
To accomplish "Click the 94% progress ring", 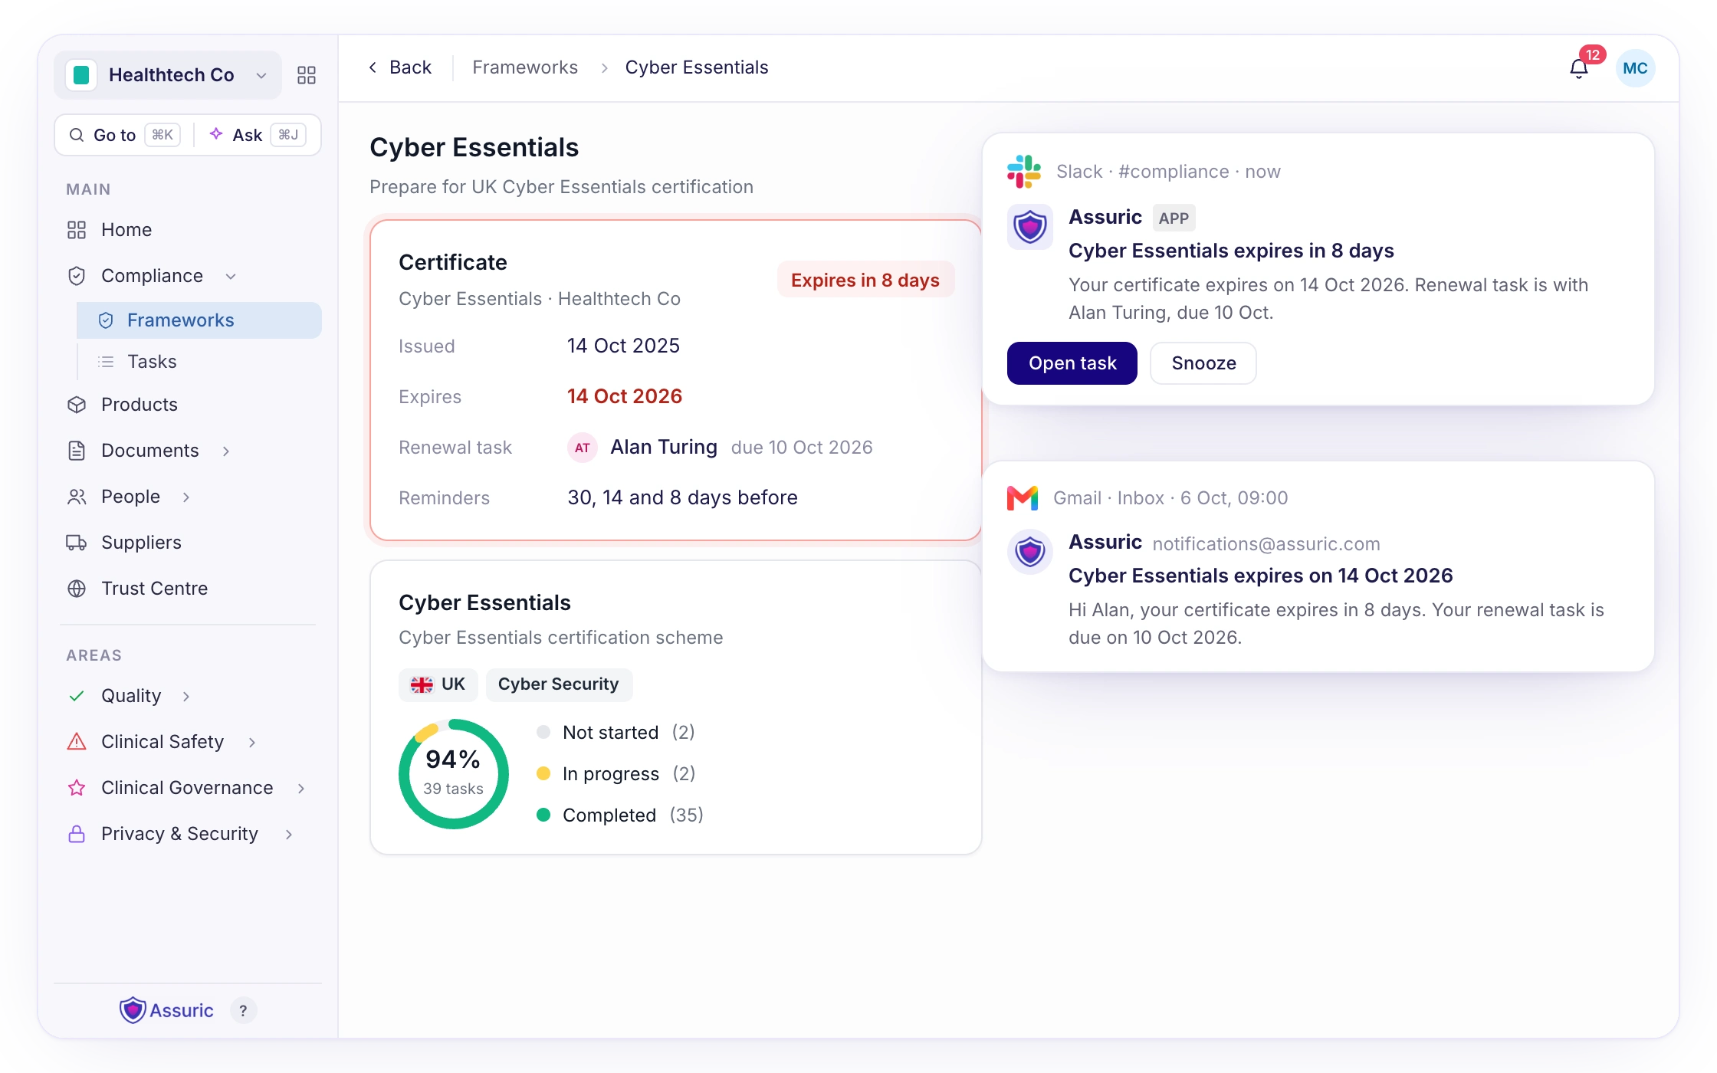I will tap(454, 774).
